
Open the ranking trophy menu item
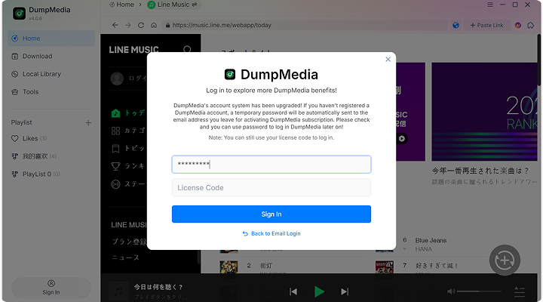pyautogui.click(x=129, y=166)
